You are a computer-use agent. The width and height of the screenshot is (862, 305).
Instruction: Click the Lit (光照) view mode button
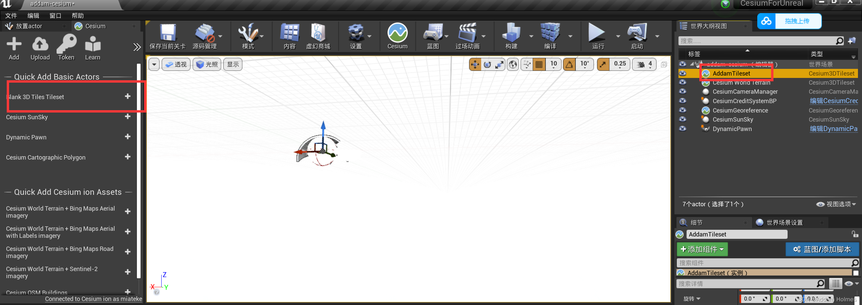[x=207, y=64]
